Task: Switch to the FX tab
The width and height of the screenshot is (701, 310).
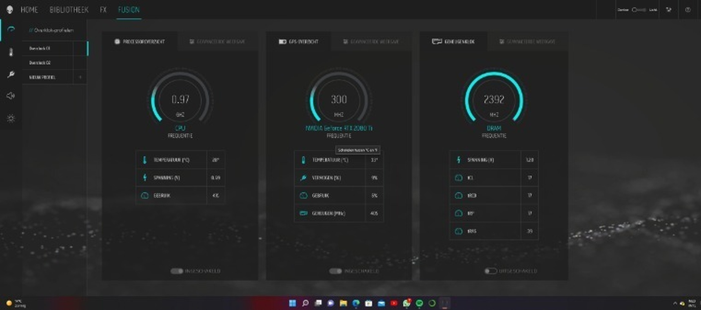Action: pyautogui.click(x=103, y=10)
